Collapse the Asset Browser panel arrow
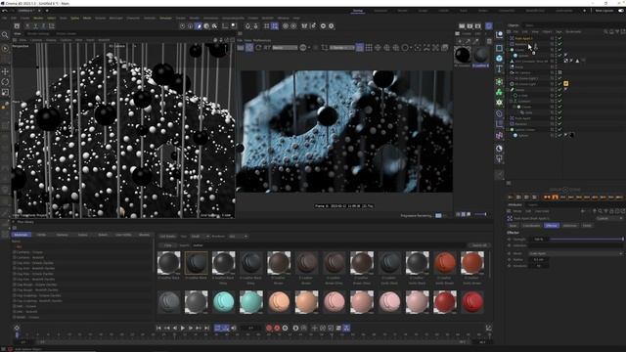Image resolution: width=626 pixels, height=352 pixels. click(x=14, y=222)
